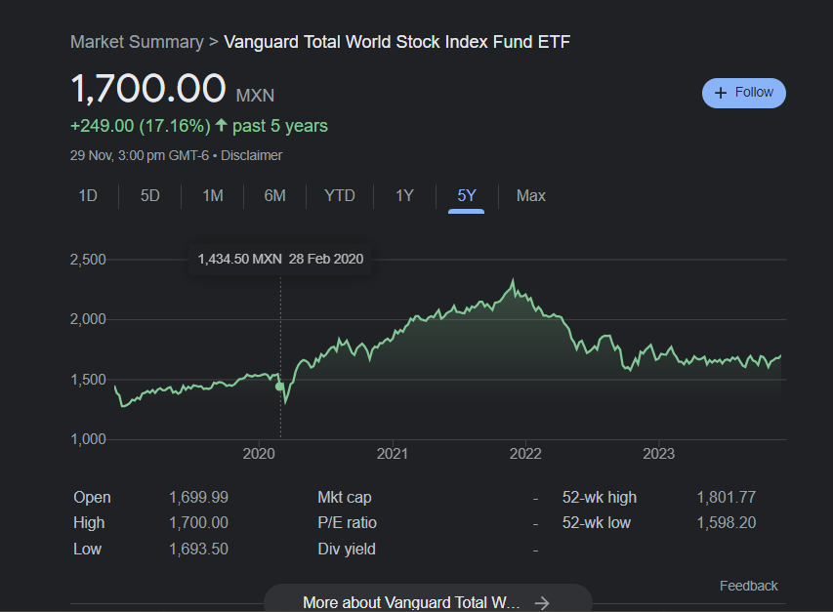Image resolution: width=833 pixels, height=612 pixels.
Task: Open the Disclaimer link
Action: click(x=251, y=155)
